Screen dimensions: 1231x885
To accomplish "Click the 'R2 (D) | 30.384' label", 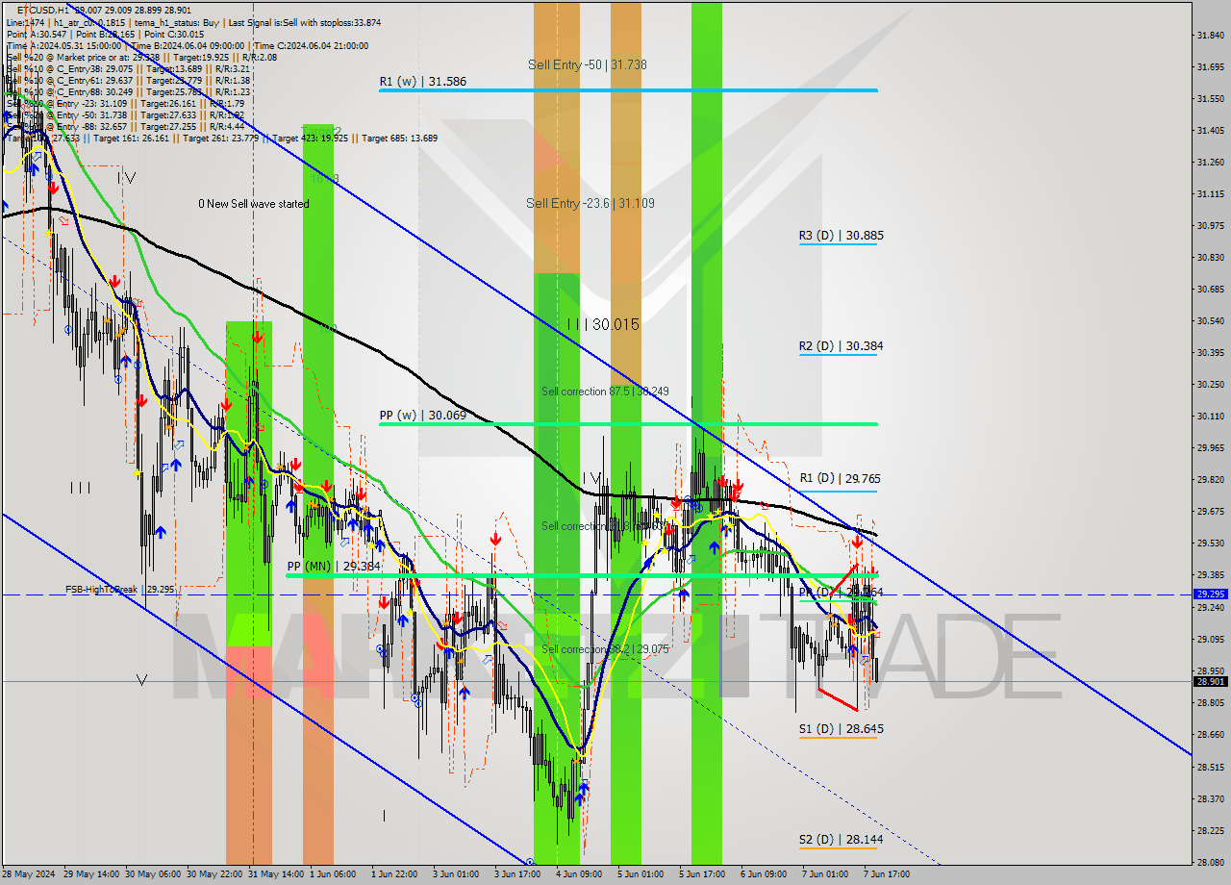I will [841, 345].
